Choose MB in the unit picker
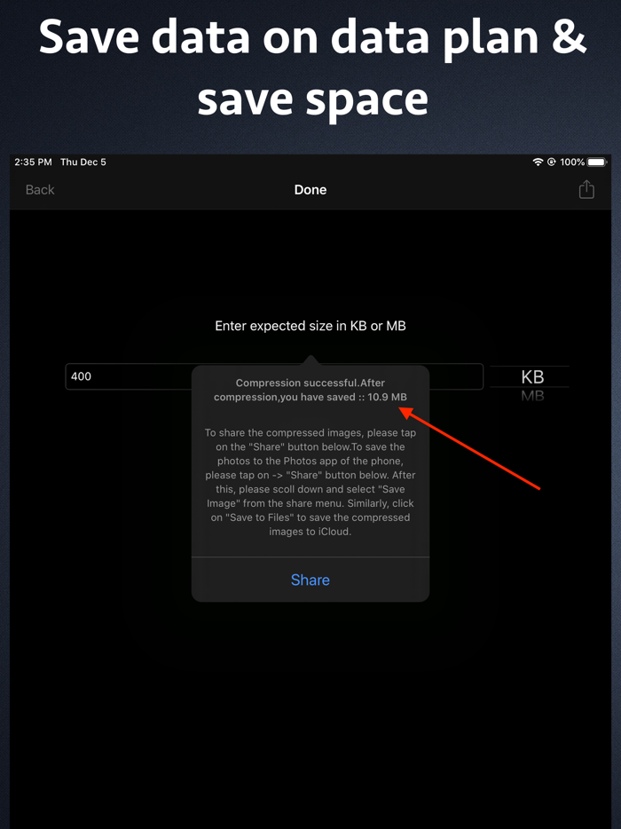This screenshot has height=829, width=621. pos(532,396)
